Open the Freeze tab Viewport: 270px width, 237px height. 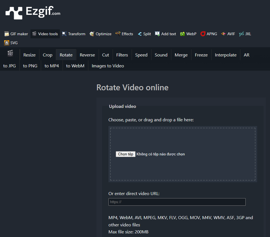[201, 55]
